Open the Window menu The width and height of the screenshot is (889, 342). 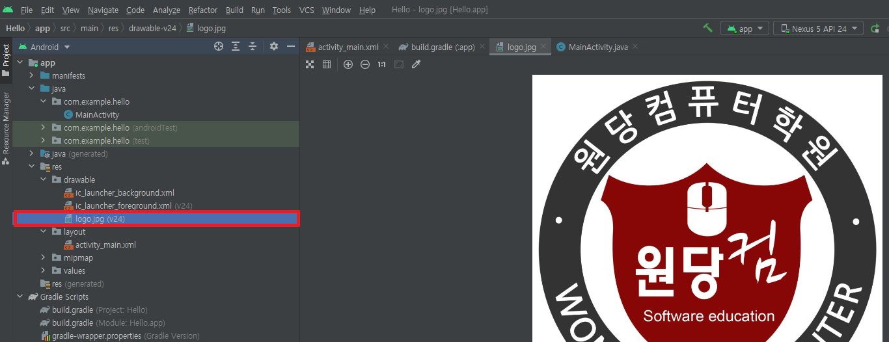(x=336, y=10)
